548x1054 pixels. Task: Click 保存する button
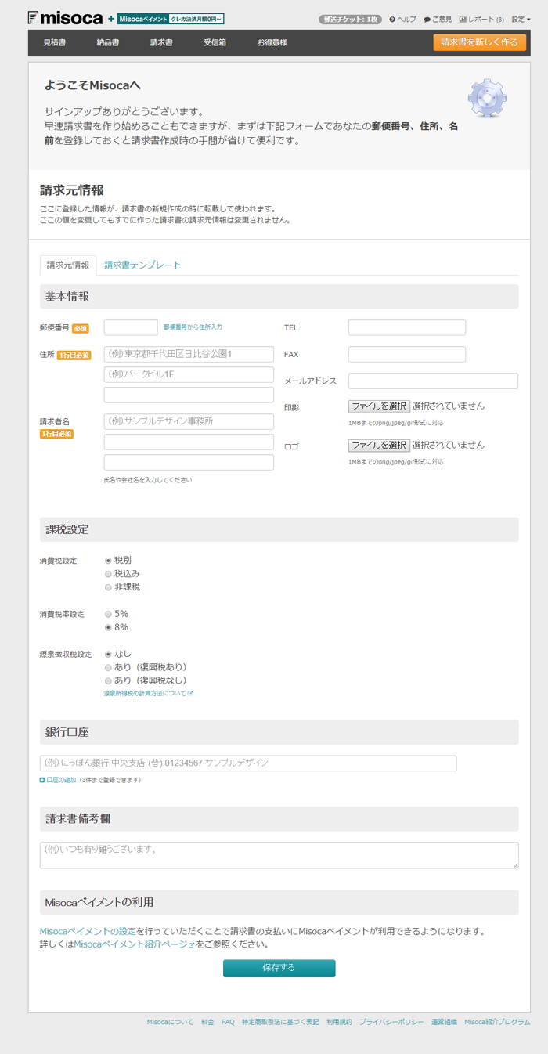click(279, 968)
